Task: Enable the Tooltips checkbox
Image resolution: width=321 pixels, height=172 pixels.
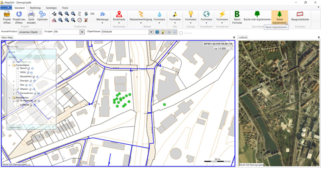Action: click(181, 33)
